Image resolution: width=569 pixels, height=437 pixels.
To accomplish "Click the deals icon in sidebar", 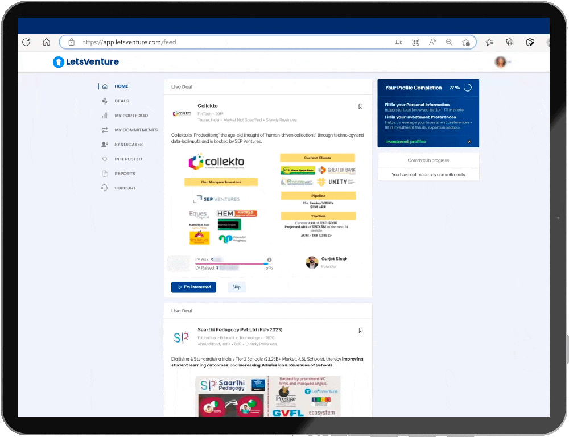I will pyautogui.click(x=105, y=101).
